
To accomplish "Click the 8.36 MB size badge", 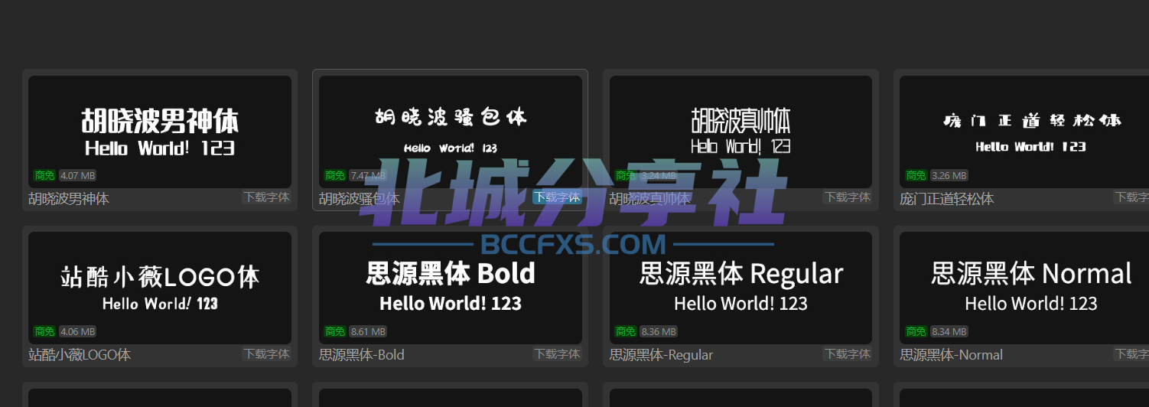I will pos(659,332).
